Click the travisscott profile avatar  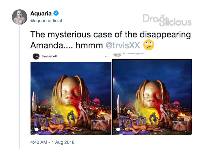point(36,56)
